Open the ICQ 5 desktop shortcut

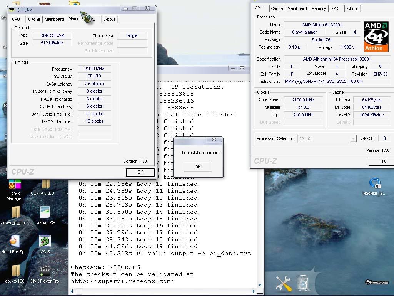45,242
